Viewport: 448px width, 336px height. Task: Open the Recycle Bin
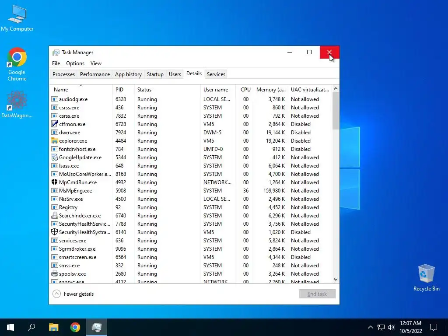(x=426, y=278)
